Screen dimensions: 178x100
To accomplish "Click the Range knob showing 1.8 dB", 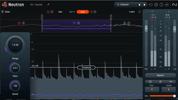I will pyautogui.click(x=15, y=45).
